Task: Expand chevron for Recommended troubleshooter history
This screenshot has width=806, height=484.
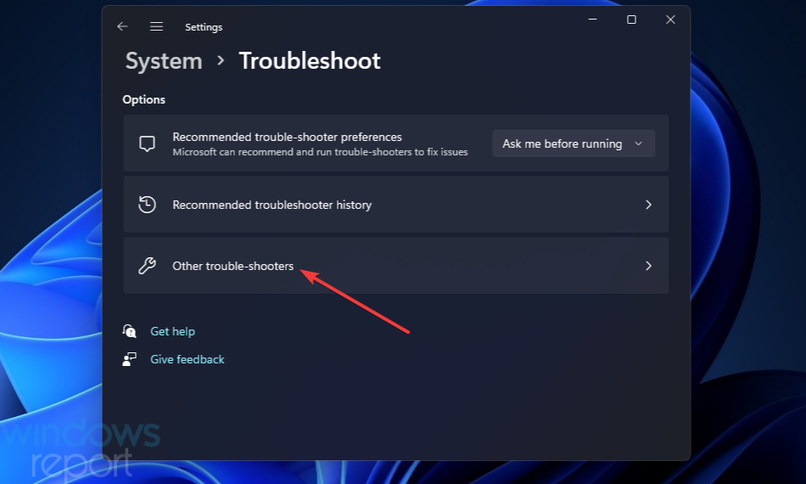Action: tap(648, 205)
